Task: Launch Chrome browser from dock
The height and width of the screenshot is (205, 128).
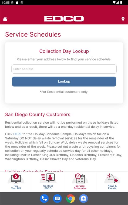Action: click(x=70, y=199)
